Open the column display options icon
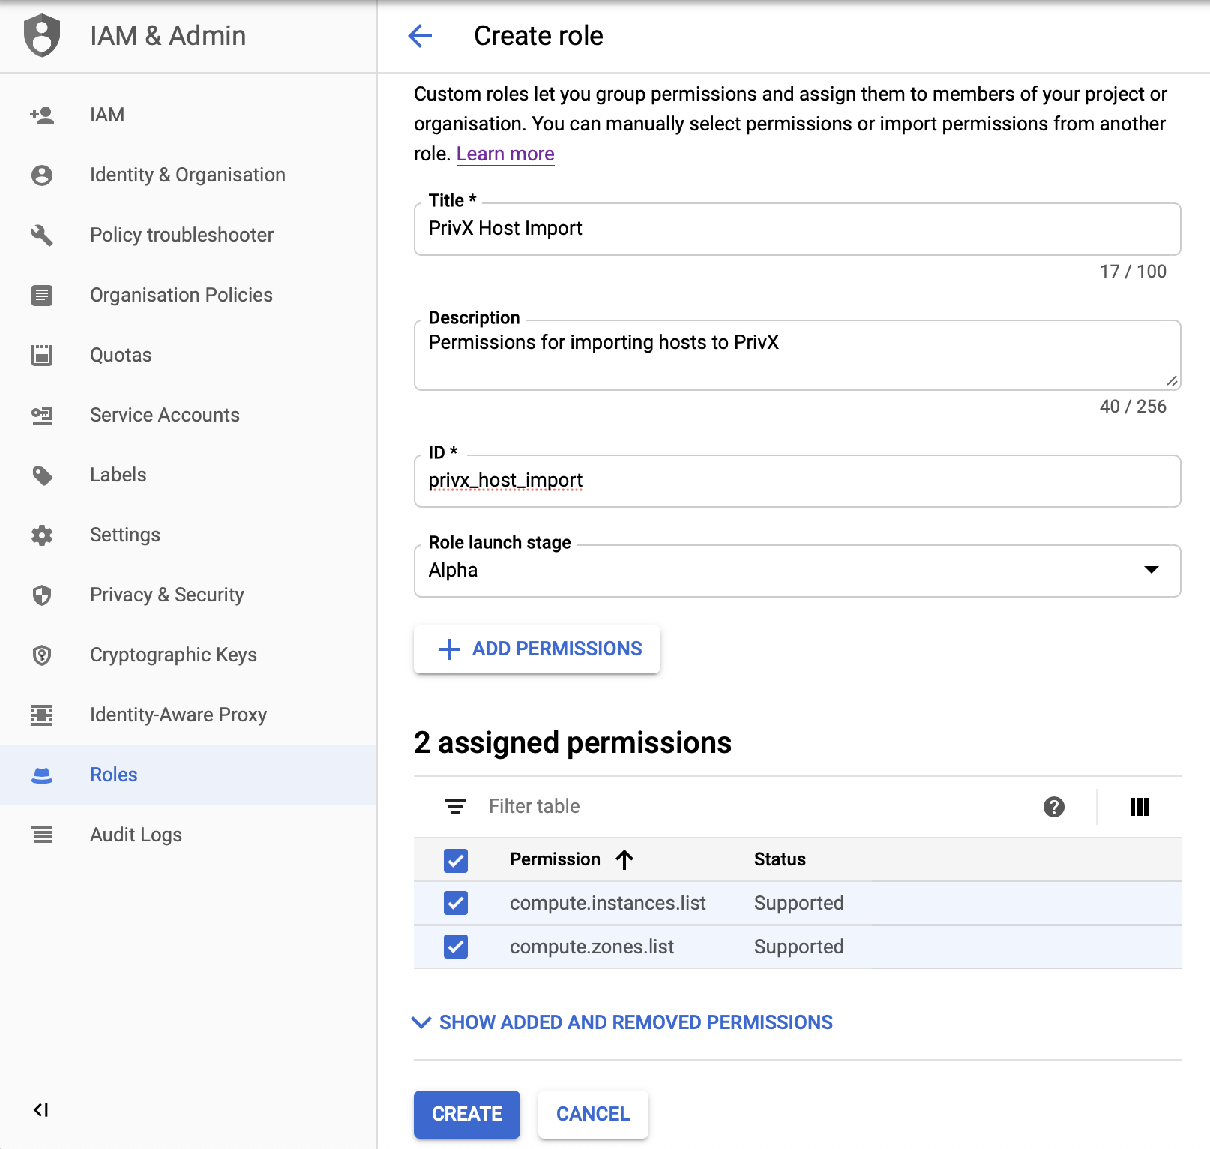1210x1149 pixels. pos(1140,807)
